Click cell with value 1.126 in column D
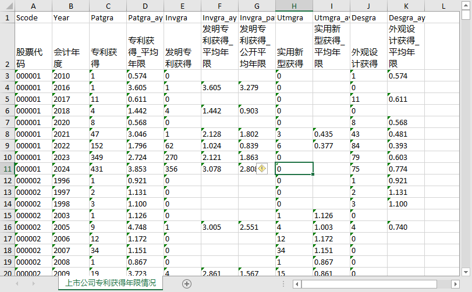Screen dimensions: 472x292 pos(145,215)
